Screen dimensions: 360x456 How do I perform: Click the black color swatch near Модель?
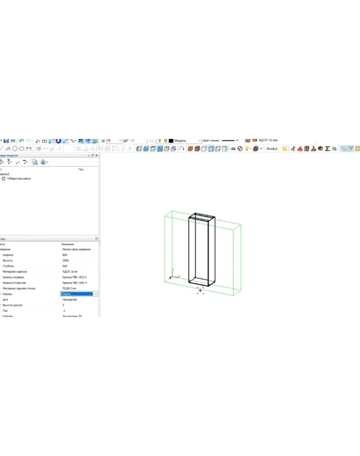[x=171, y=141]
